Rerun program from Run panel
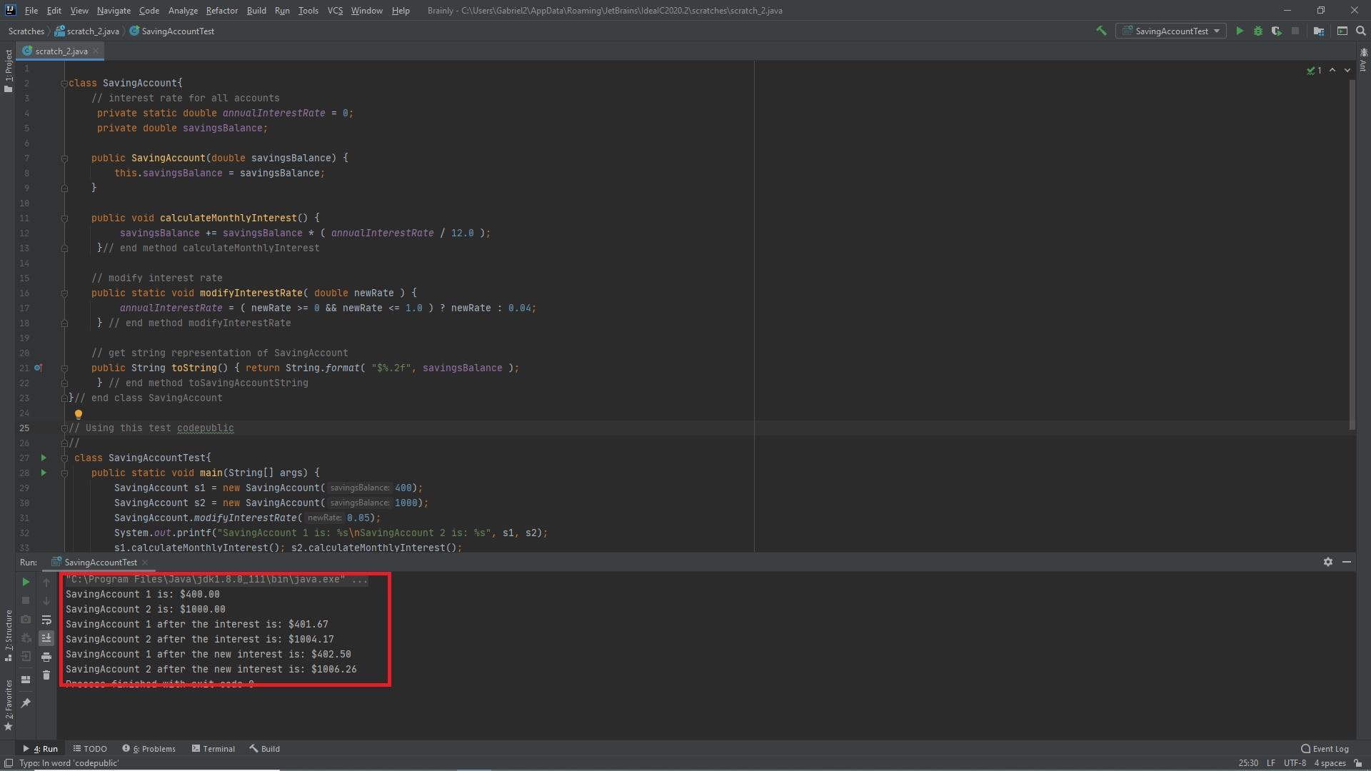This screenshot has width=1371, height=771. click(26, 582)
